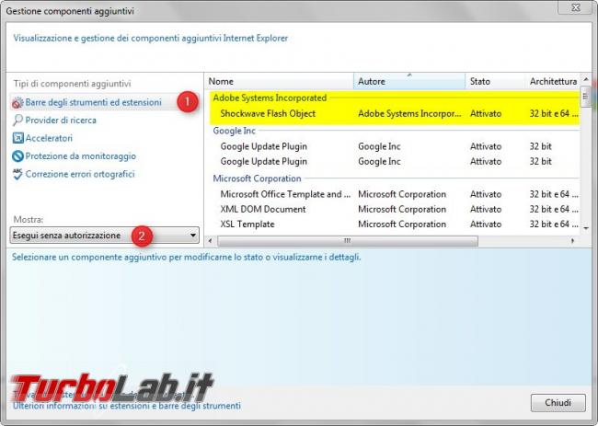The width and height of the screenshot is (598, 426).
Task: Click the tracking protection blocked-circle icon
Action: coord(17,156)
